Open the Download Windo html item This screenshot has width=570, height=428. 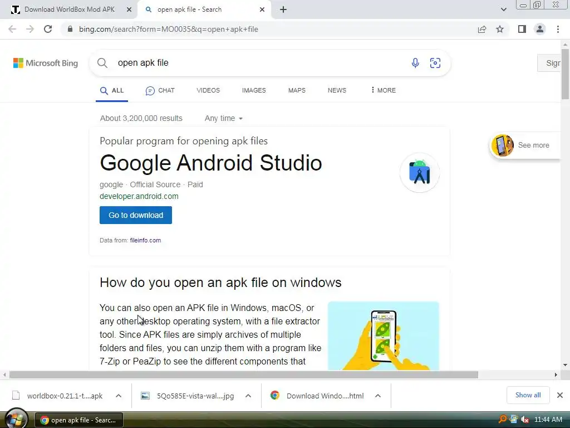point(317,396)
